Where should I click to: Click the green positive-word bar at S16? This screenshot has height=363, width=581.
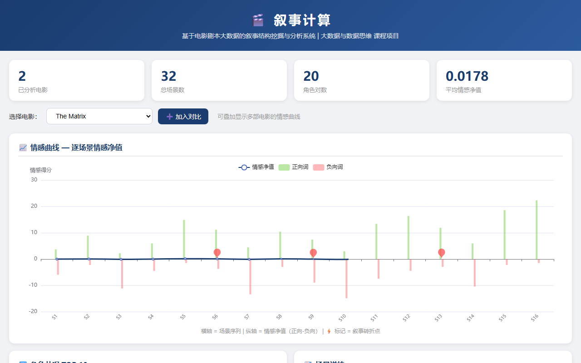(x=537, y=230)
